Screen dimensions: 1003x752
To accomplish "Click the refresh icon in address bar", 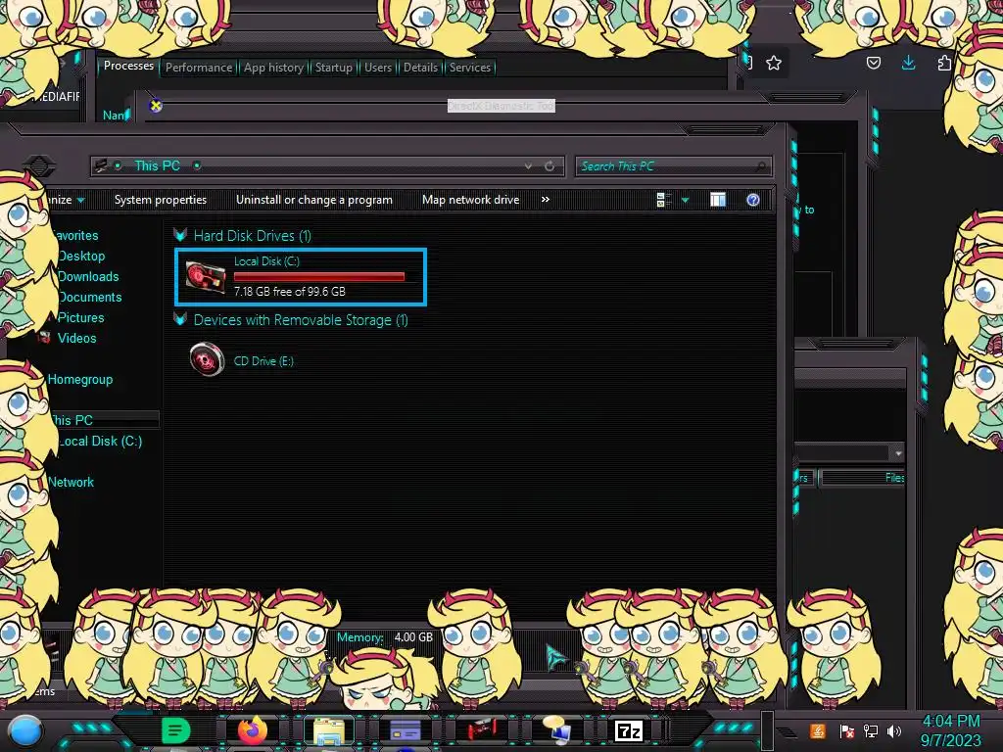I will click(549, 166).
